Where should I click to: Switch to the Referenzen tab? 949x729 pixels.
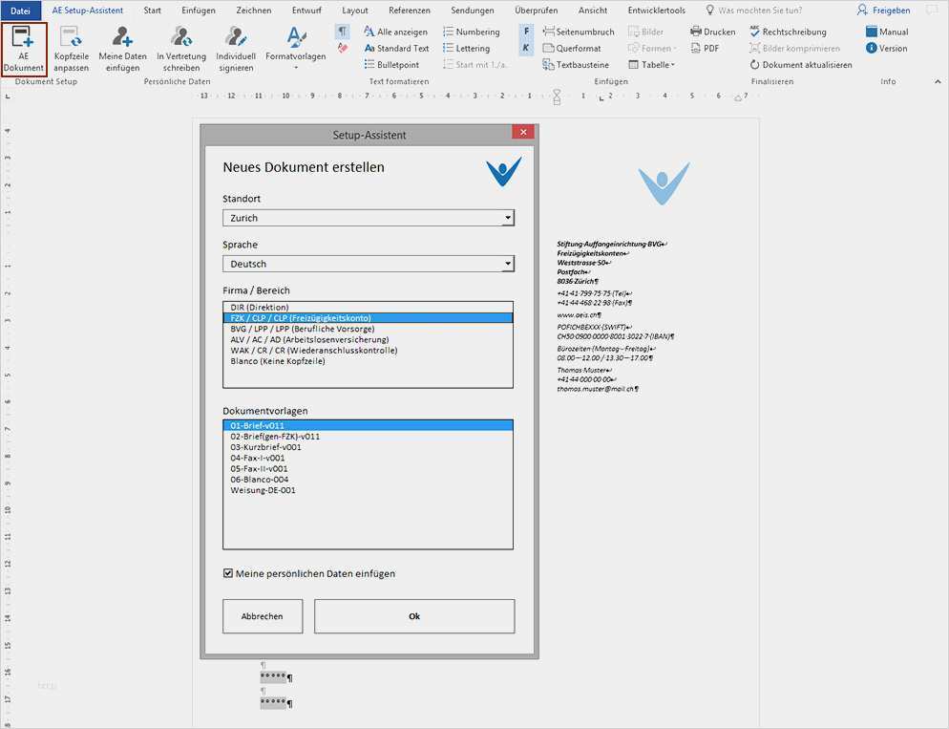(410, 11)
